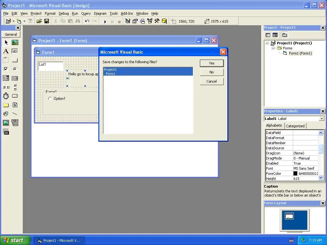Viewport: 327px width, 245px height.
Task: Select the Option1 radio button on Form1
Action: 50,99
